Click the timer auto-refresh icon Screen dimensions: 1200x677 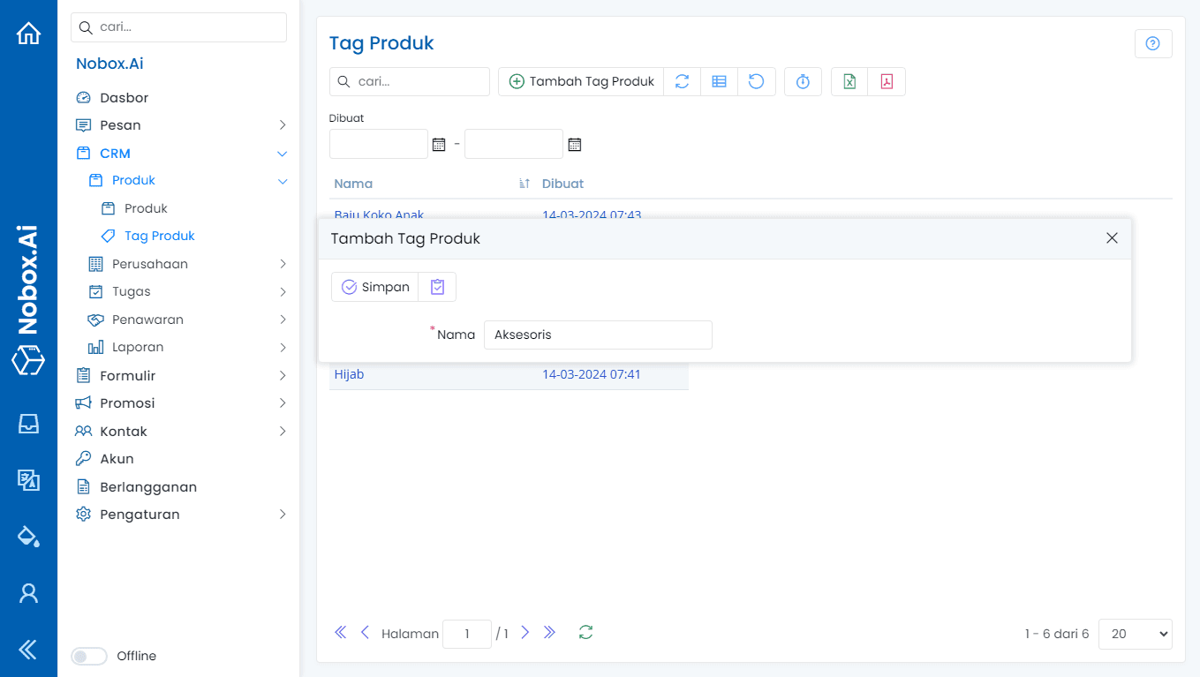tap(803, 82)
